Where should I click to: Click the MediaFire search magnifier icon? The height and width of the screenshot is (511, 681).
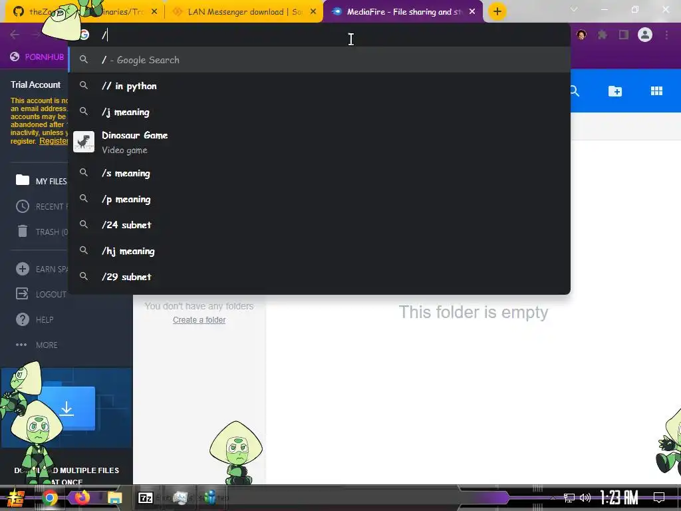point(574,91)
